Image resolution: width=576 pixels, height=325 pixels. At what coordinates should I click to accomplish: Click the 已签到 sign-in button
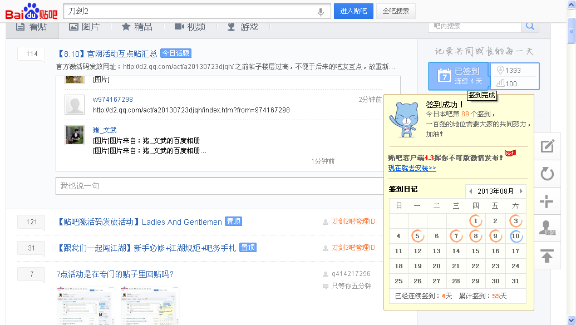click(x=459, y=76)
